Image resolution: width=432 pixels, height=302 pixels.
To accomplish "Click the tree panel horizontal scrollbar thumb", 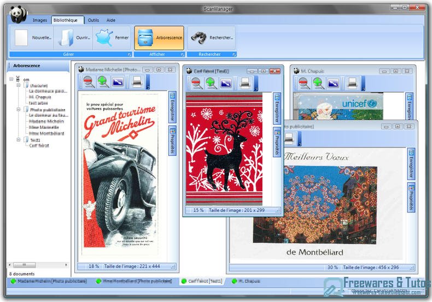I will (x=24, y=265).
